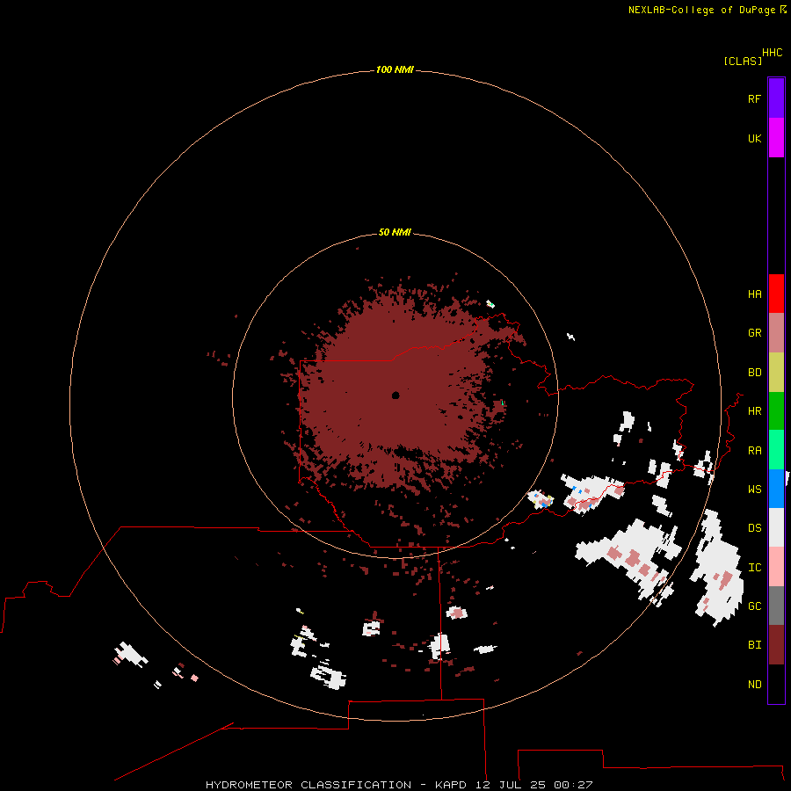Click the HA legend label text
Screen dimensions: 791x791
(x=754, y=294)
